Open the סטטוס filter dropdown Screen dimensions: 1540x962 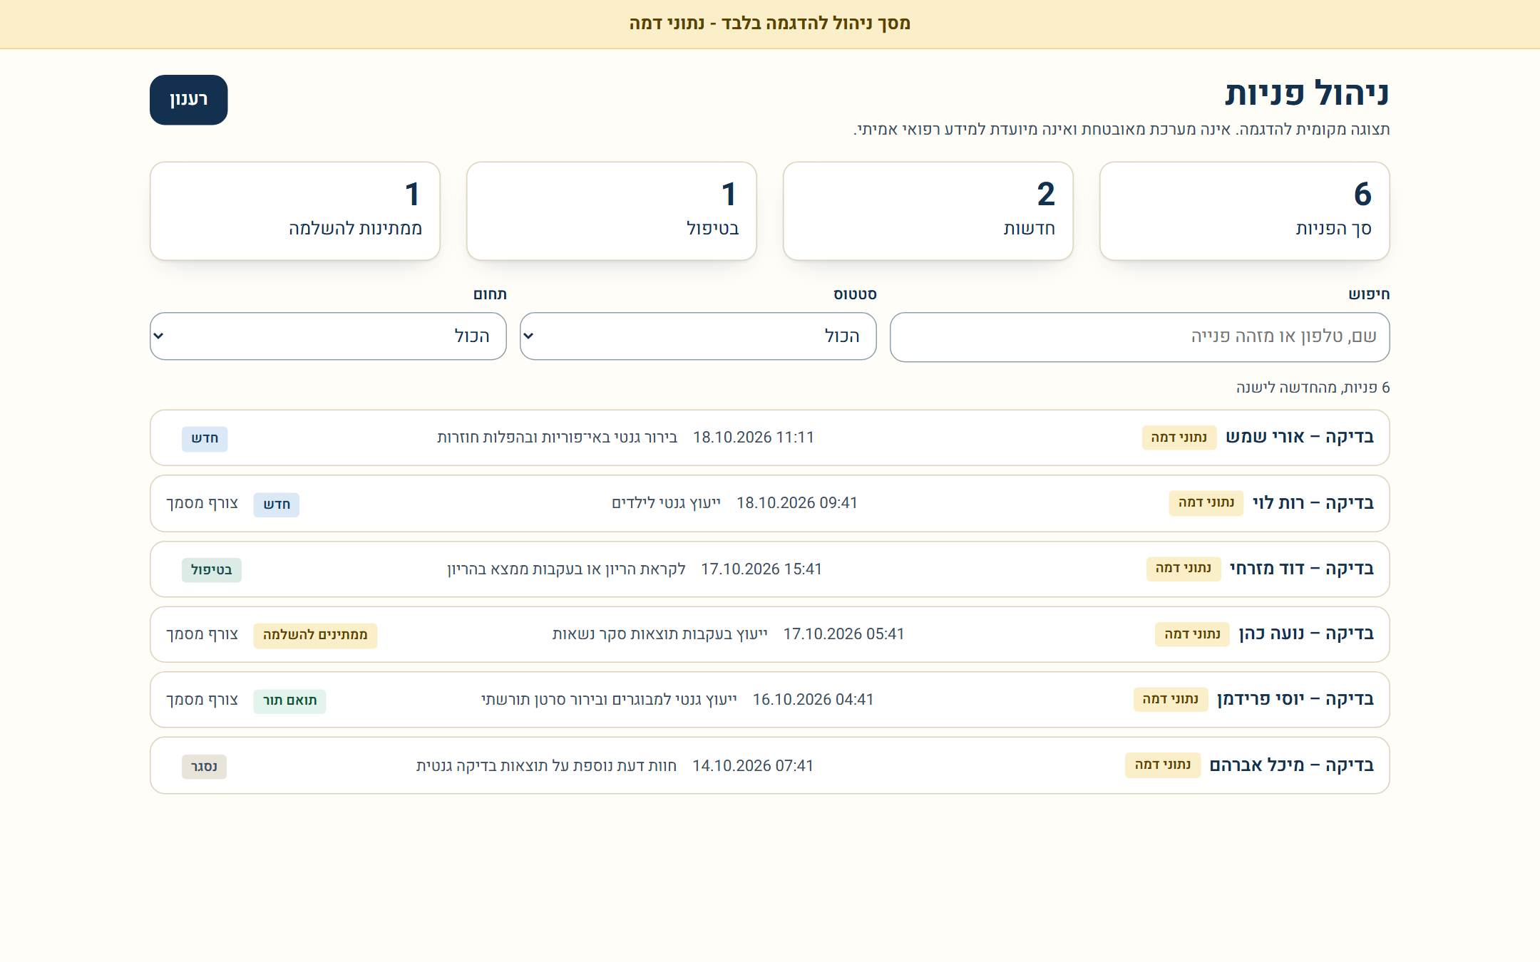698,336
